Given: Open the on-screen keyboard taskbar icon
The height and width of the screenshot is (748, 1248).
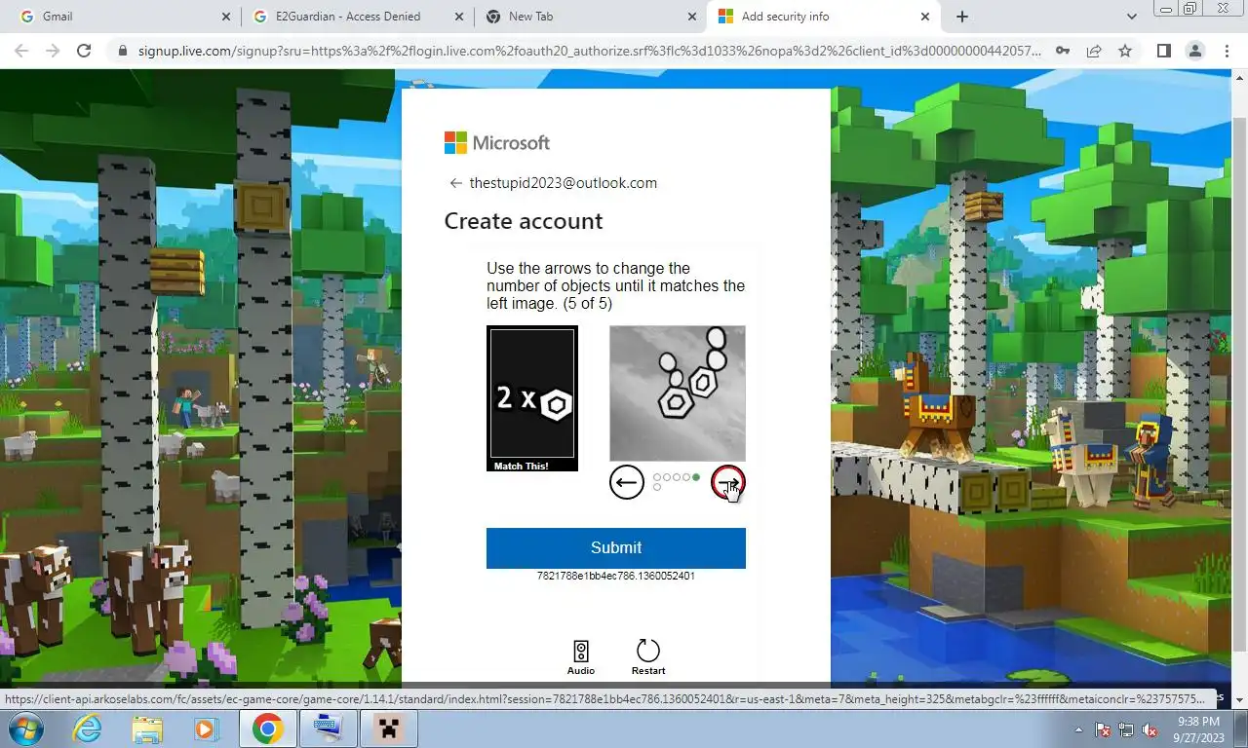Looking at the screenshot, I should [328, 729].
